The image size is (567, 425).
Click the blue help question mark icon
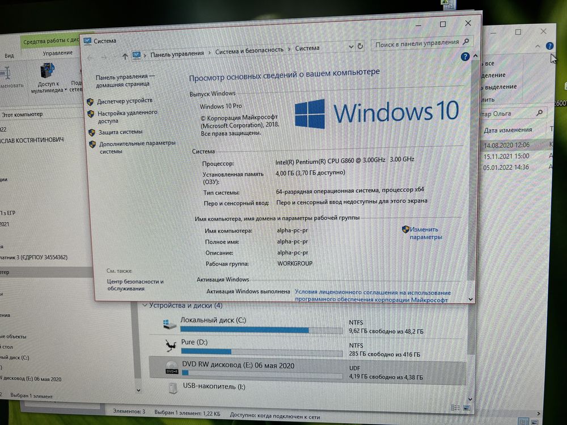coord(465,57)
